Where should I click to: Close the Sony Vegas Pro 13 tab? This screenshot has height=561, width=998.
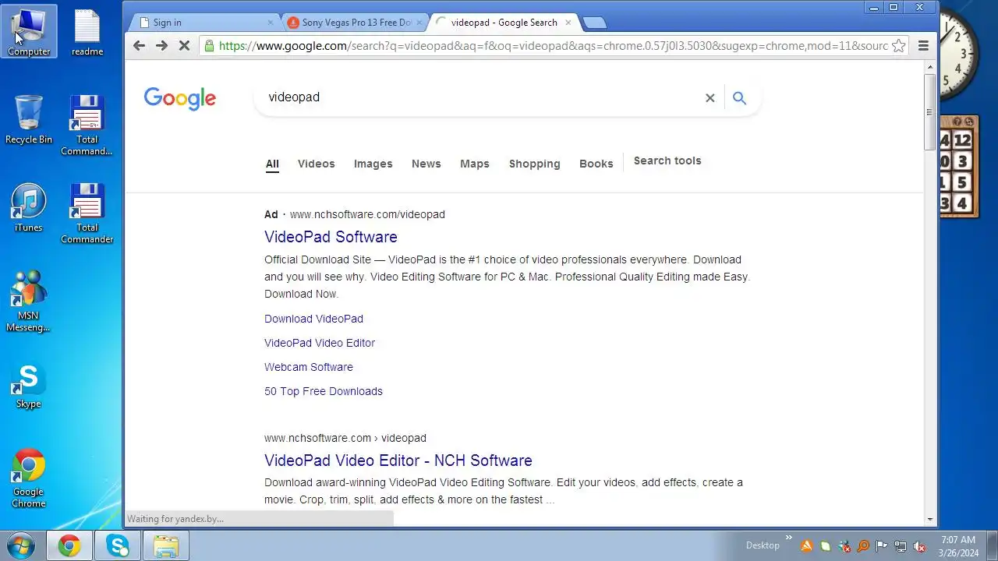pos(419,23)
